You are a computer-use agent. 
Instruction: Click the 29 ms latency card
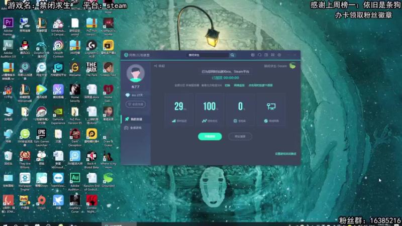[x=179, y=109]
